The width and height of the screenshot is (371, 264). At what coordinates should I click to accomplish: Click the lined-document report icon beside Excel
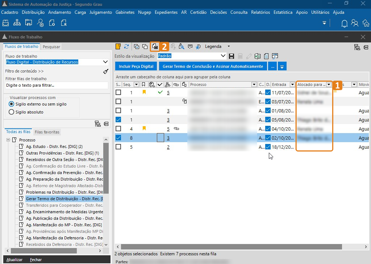click(266, 56)
